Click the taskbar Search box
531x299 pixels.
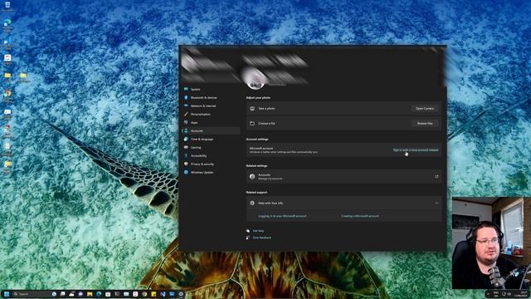32,294
